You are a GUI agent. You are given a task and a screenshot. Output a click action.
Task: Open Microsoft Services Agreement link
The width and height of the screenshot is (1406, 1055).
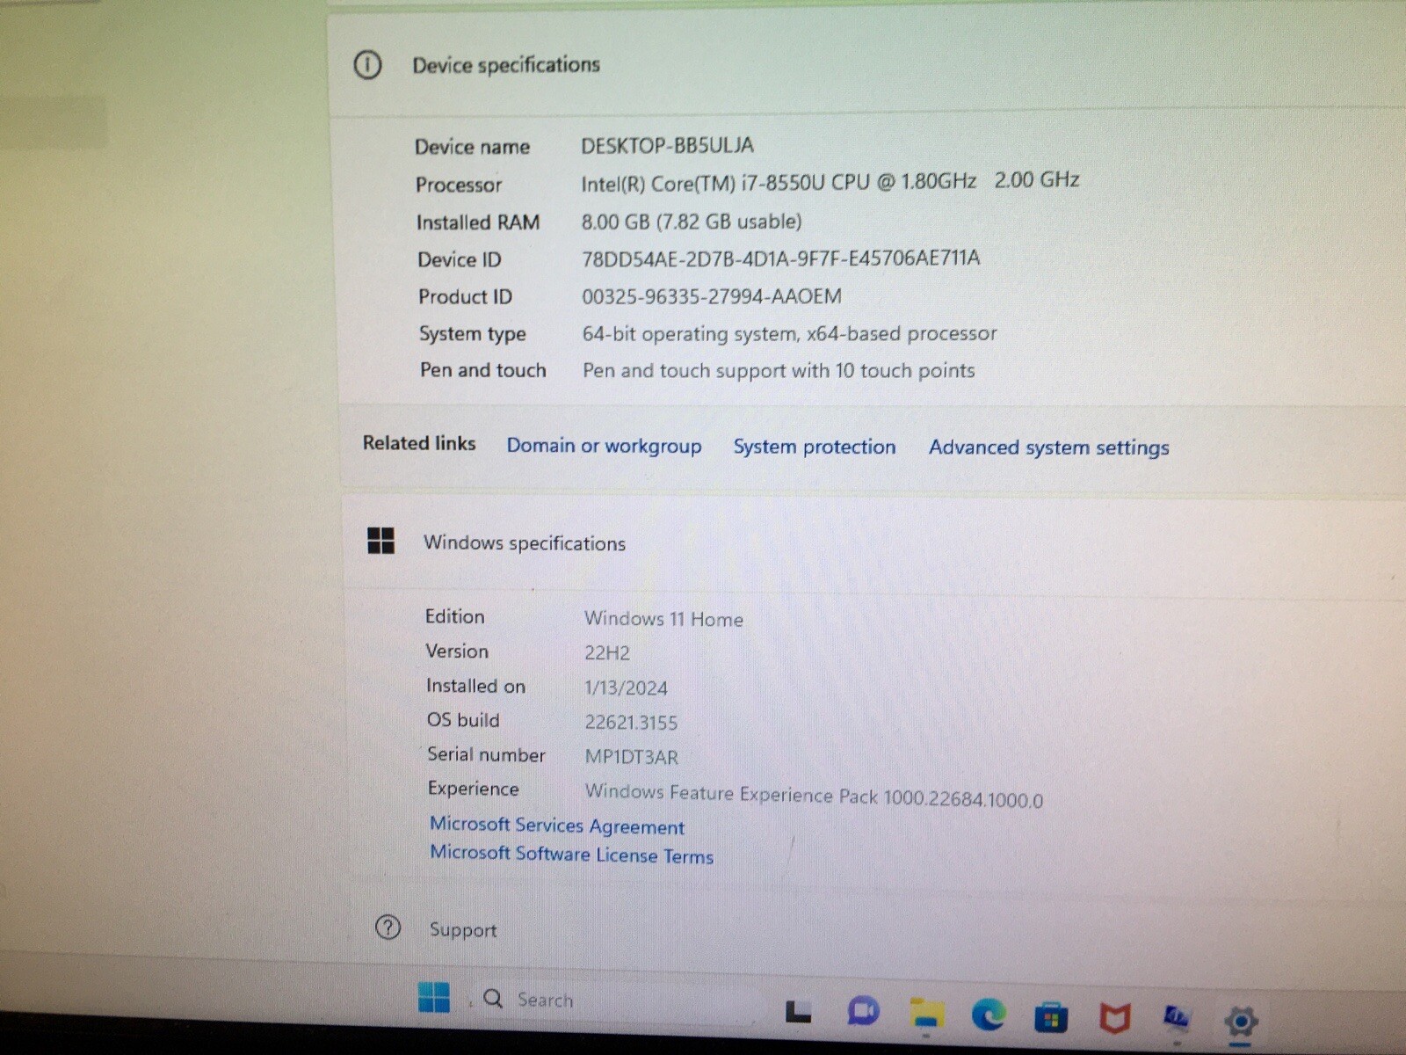557,826
